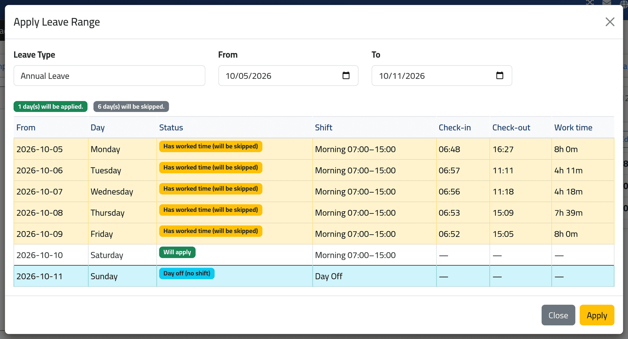This screenshot has width=628, height=339.
Task: Click the 'Day off (no shift)' badge on Sunday
Action: coord(187,273)
